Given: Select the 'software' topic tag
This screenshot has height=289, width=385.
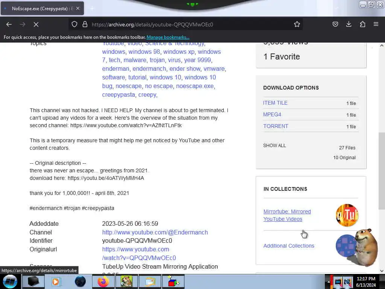Looking at the screenshot, I should 114,78.
